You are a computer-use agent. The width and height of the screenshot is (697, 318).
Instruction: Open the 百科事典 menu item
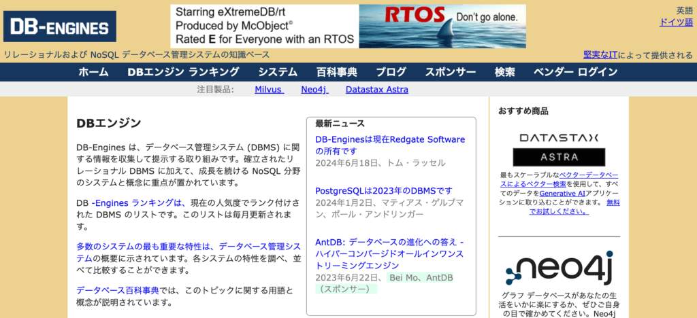tap(336, 72)
